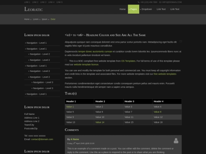
Task: Click the Leoratic site logo
Action: tap(34, 9)
